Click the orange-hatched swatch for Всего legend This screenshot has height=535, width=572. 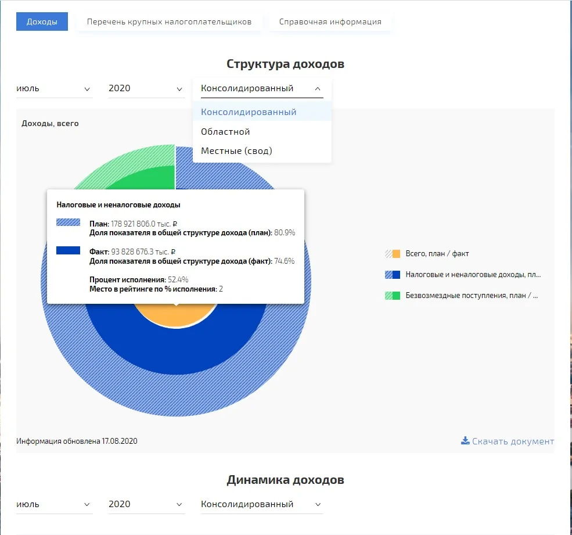(393, 254)
